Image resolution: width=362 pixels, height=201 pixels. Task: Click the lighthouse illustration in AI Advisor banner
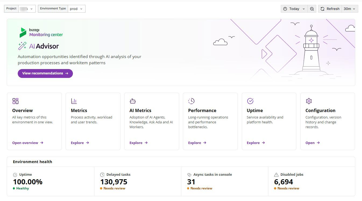tap(311, 50)
